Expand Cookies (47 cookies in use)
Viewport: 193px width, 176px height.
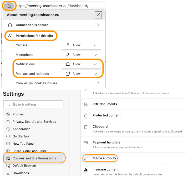[x=58, y=83]
